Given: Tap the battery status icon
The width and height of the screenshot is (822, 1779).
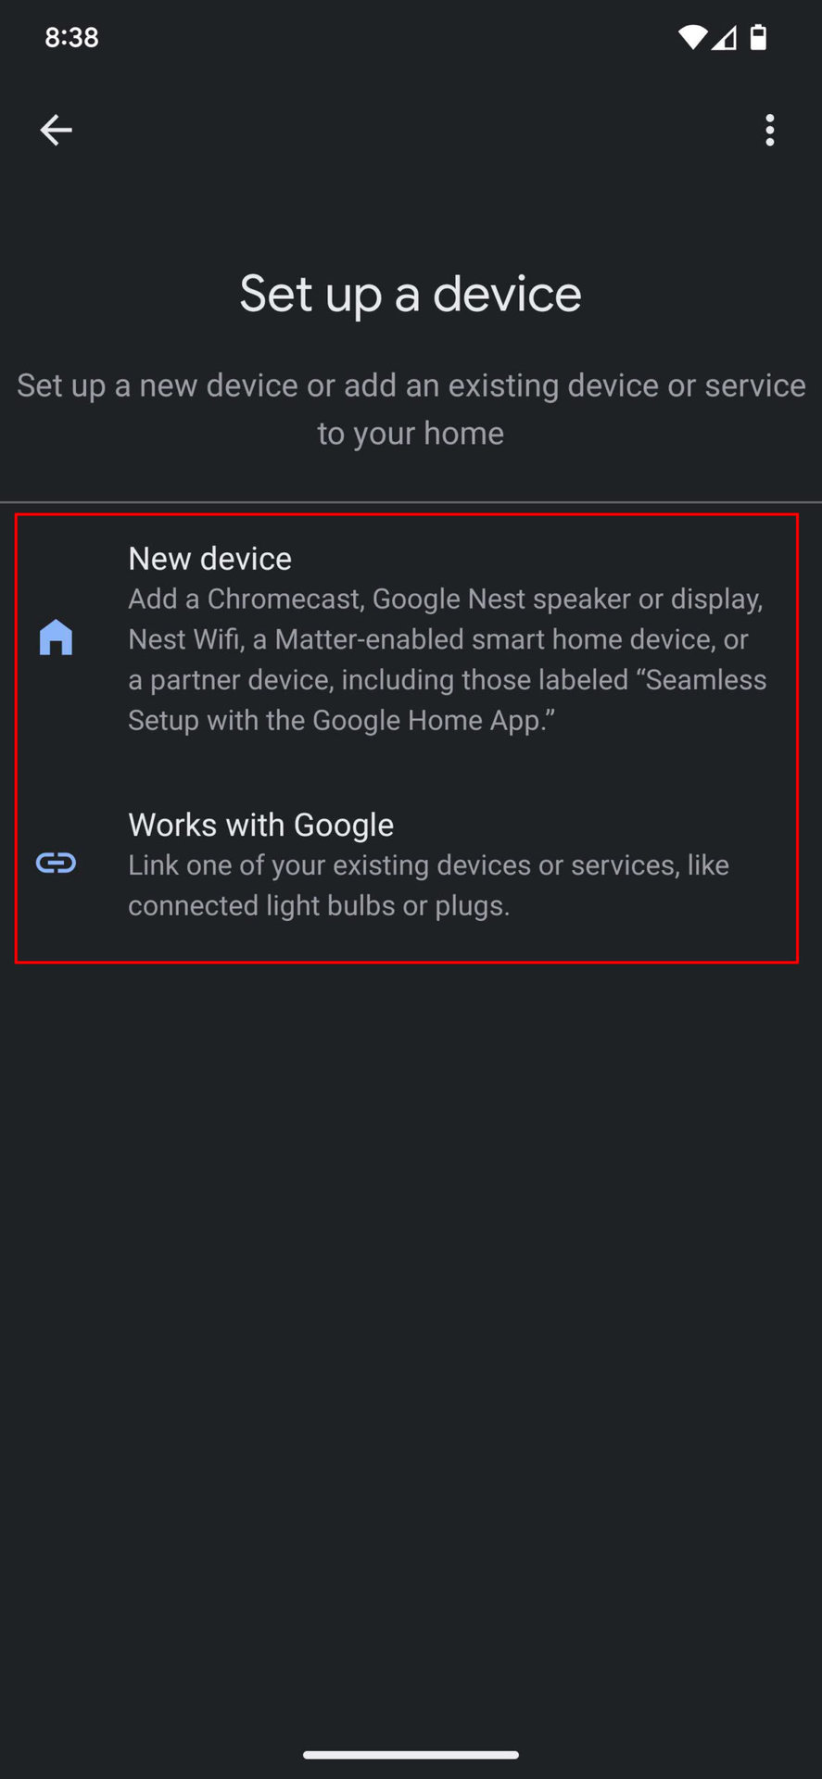Looking at the screenshot, I should point(758,37).
